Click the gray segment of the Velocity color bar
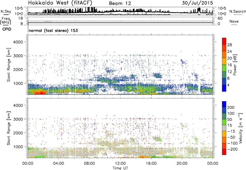This screenshot has width=246, height=170. click(x=224, y=128)
